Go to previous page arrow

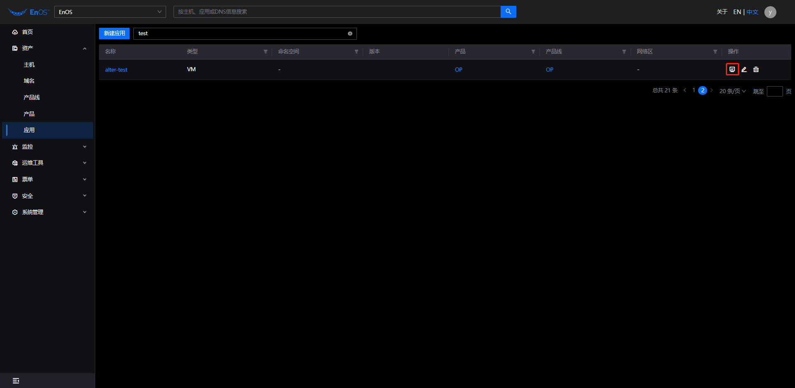[x=685, y=90]
